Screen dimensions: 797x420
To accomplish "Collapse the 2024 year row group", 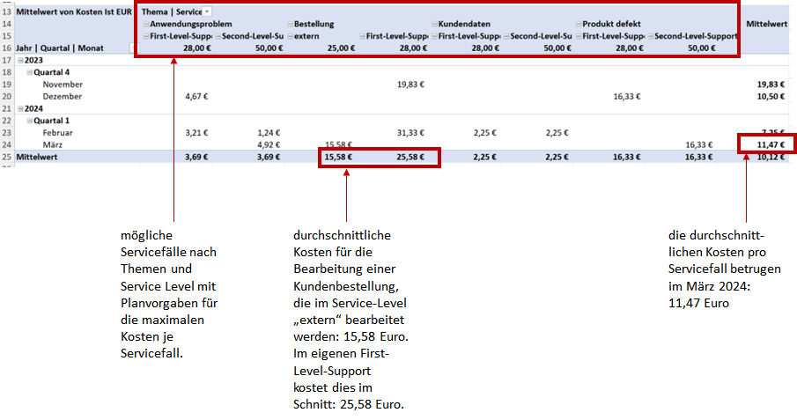I will coord(19,108).
